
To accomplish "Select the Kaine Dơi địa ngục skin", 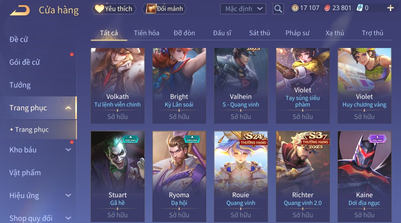I will pyautogui.click(x=365, y=176).
